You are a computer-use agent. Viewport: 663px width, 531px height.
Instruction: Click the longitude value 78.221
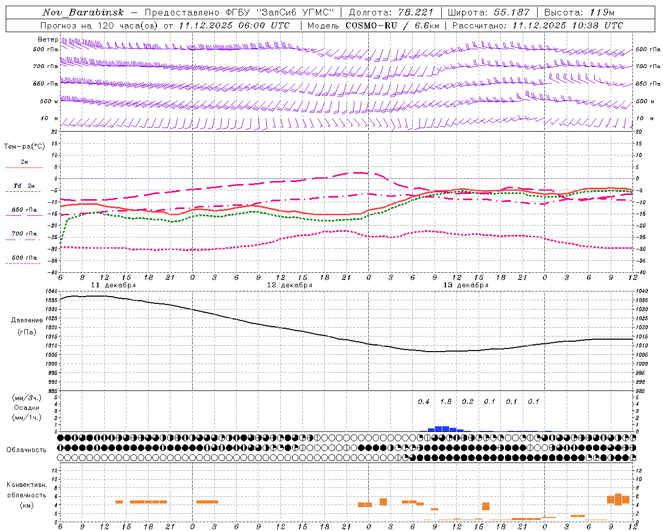pyautogui.click(x=416, y=12)
